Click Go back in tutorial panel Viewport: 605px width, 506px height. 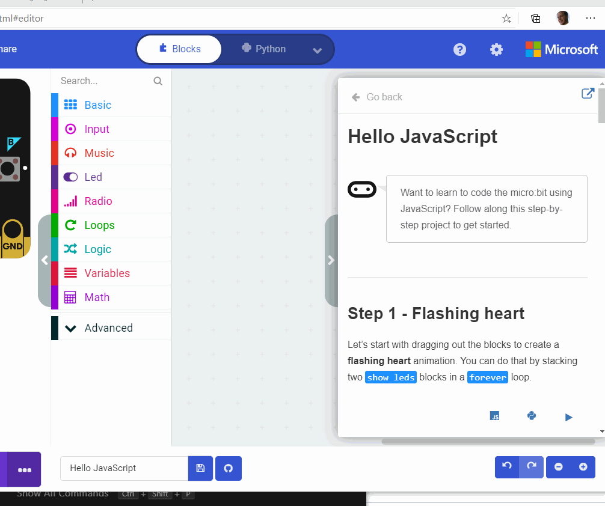coord(377,97)
